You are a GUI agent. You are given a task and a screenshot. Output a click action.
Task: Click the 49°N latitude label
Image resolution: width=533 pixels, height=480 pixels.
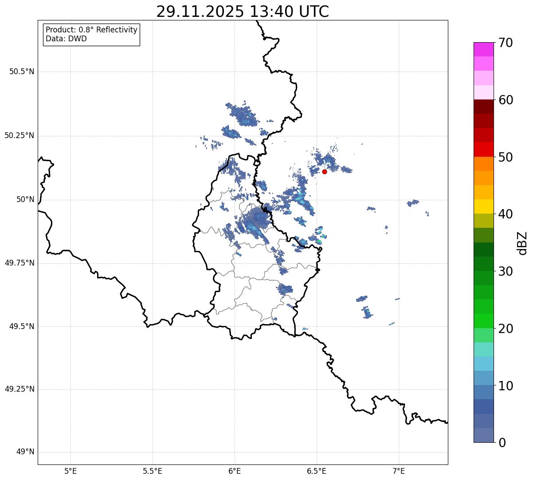coord(25,452)
